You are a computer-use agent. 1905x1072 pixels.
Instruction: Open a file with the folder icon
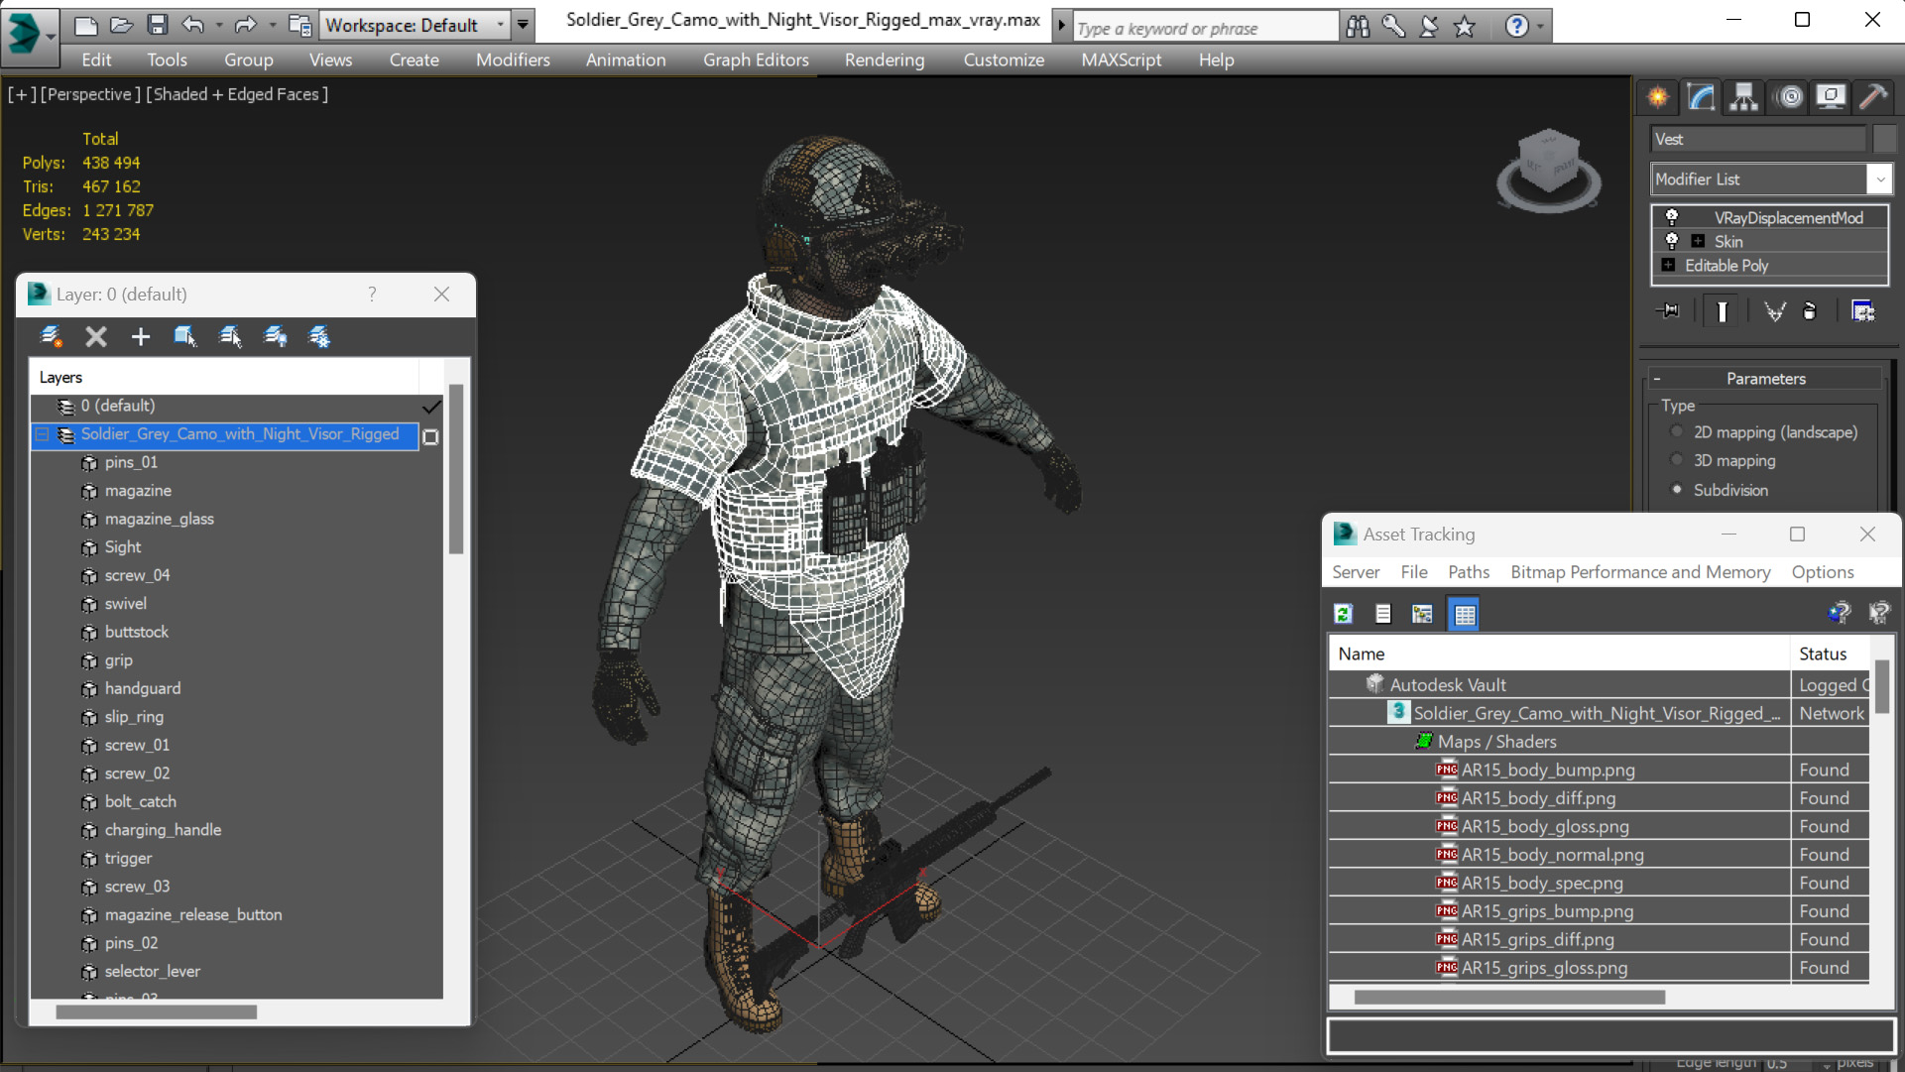click(x=121, y=25)
